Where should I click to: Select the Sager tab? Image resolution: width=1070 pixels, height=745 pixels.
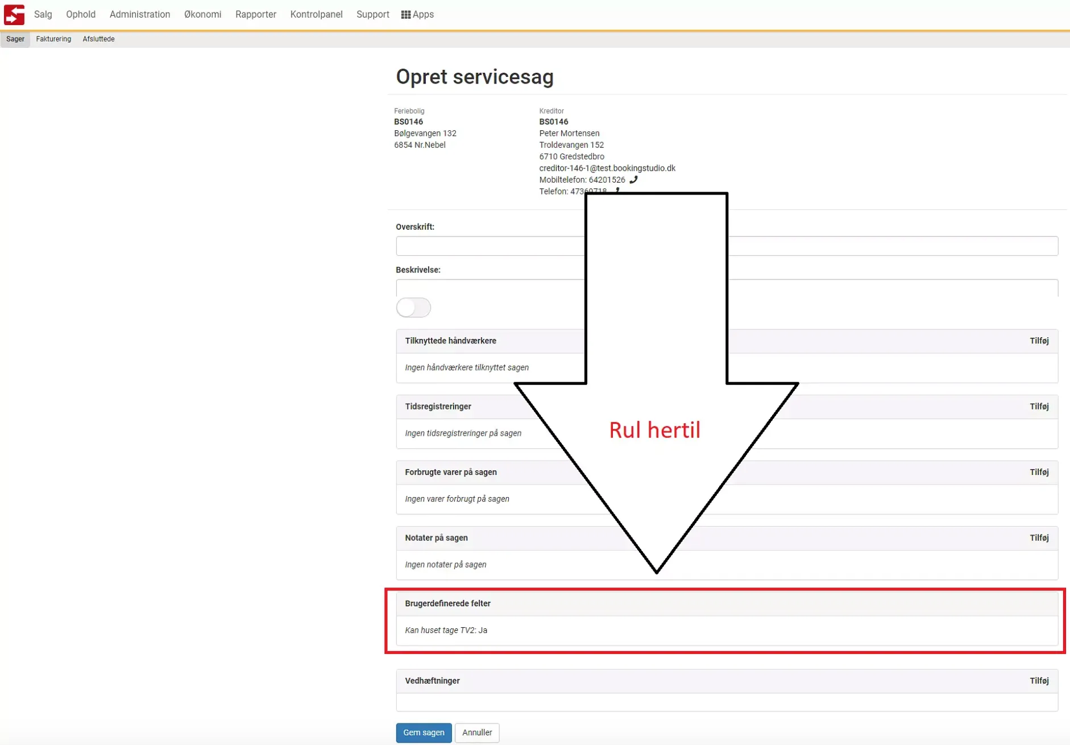(15, 39)
